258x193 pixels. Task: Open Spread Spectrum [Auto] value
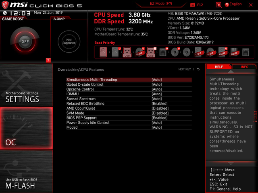tap(156, 99)
